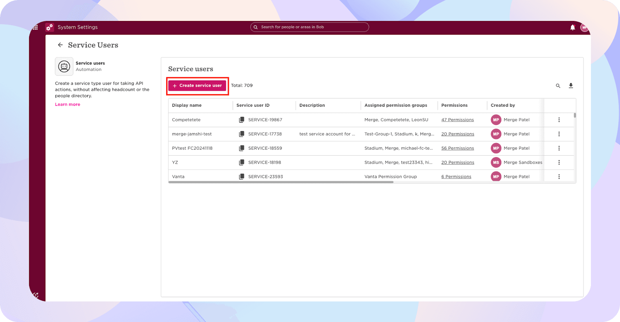The height and width of the screenshot is (322, 620).
Task: Open actions menu for Competetete row
Action: (559, 120)
